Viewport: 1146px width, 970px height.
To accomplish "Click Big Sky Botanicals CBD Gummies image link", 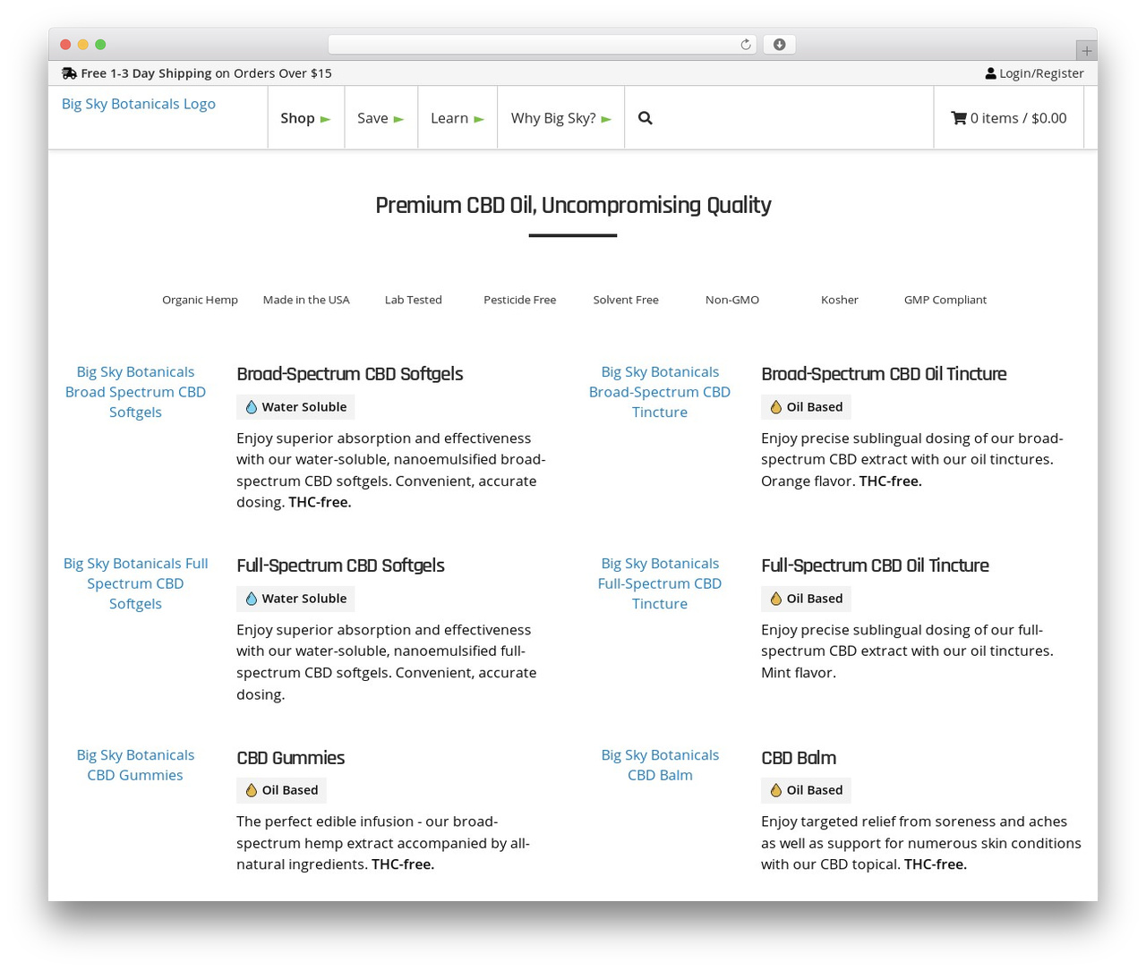I will click(135, 765).
